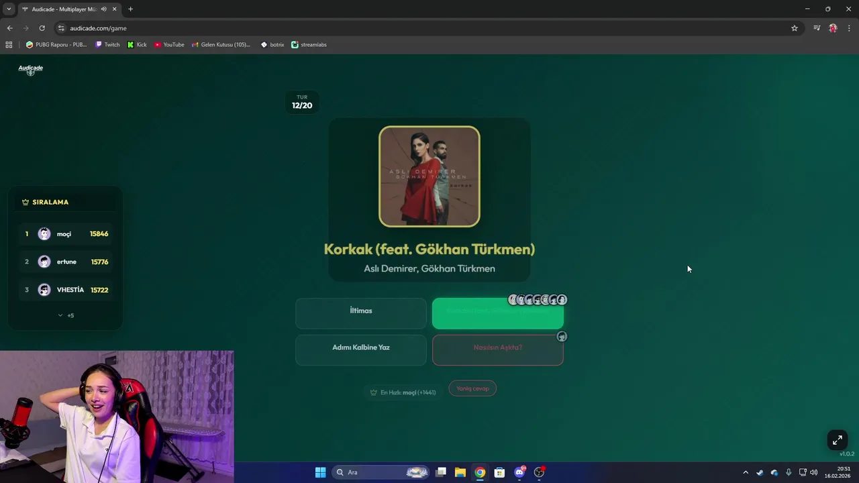Open the media control icon in toolbar

tap(817, 28)
